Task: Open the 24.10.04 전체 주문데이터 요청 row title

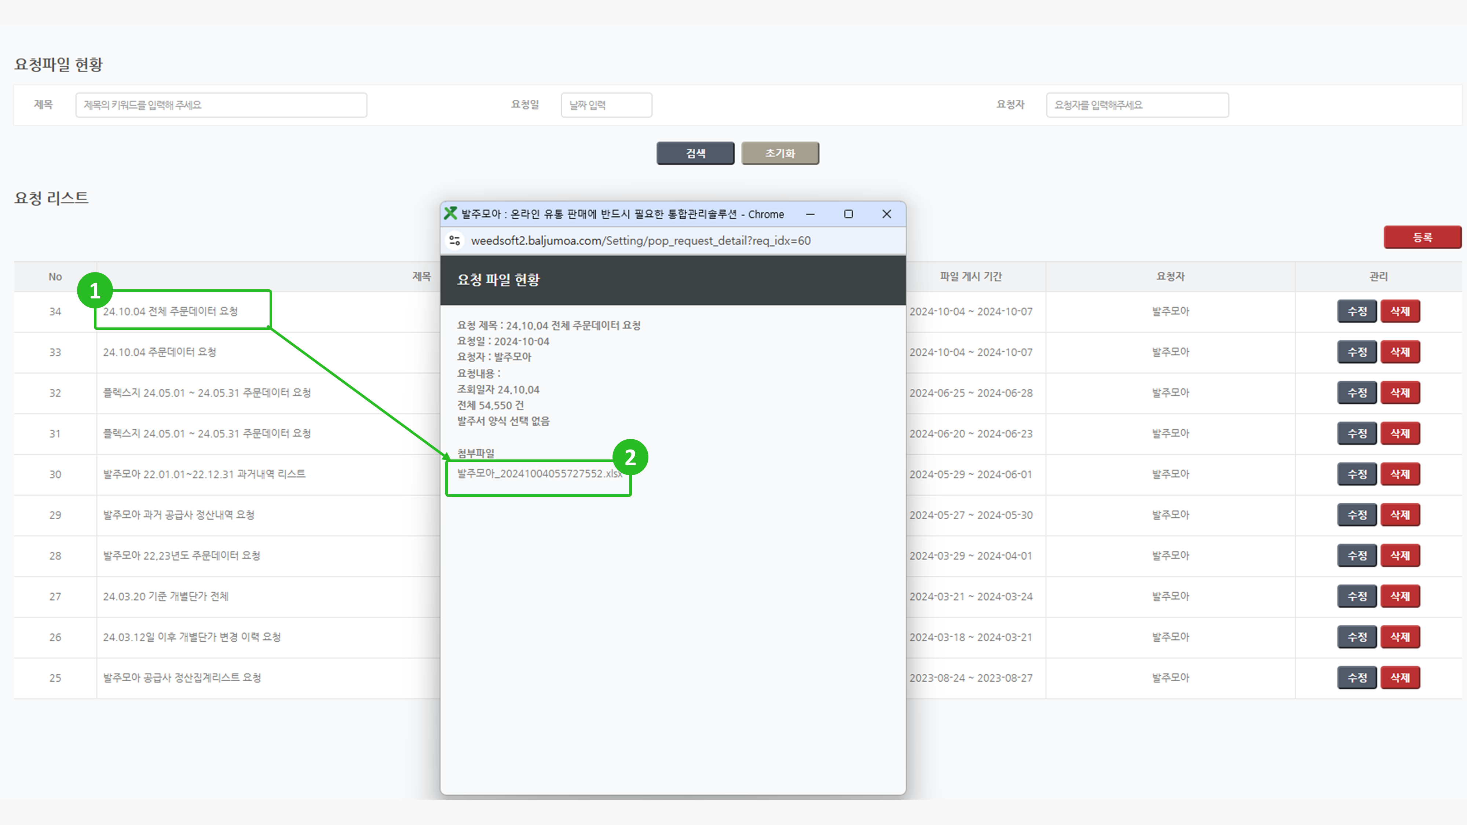Action: click(170, 311)
